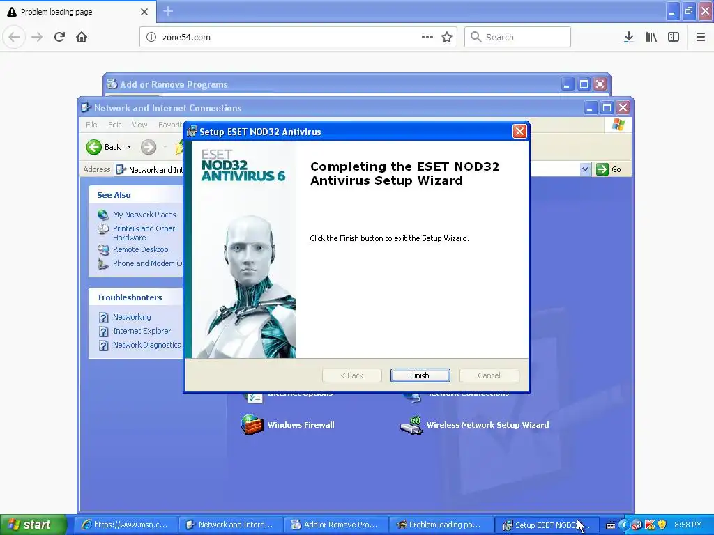The image size is (714, 535).
Task: Open Phone and Modem Options link
Action: [147, 263]
